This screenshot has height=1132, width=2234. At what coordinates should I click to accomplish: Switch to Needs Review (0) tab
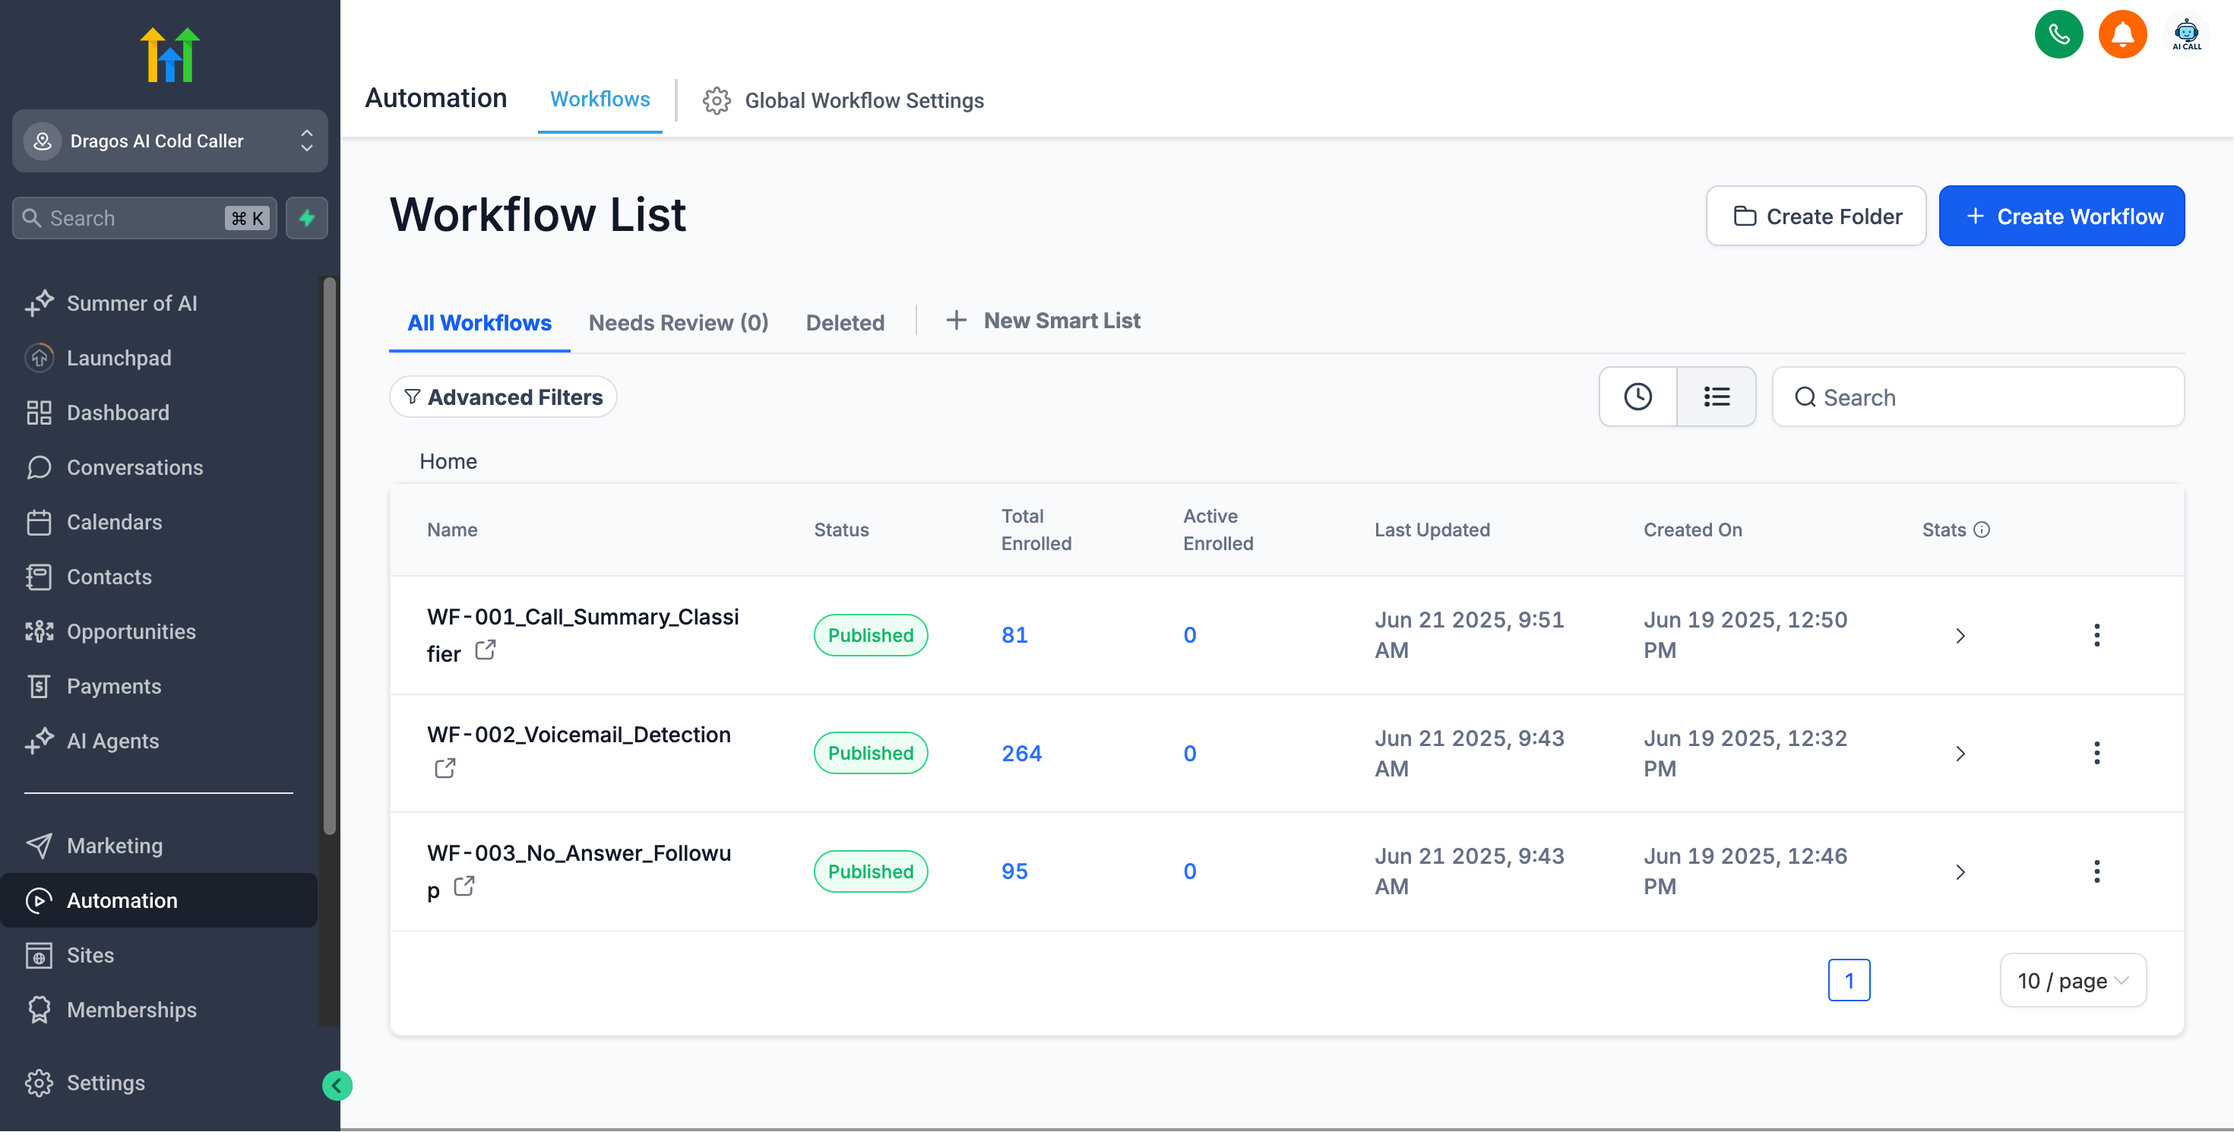pos(678,322)
